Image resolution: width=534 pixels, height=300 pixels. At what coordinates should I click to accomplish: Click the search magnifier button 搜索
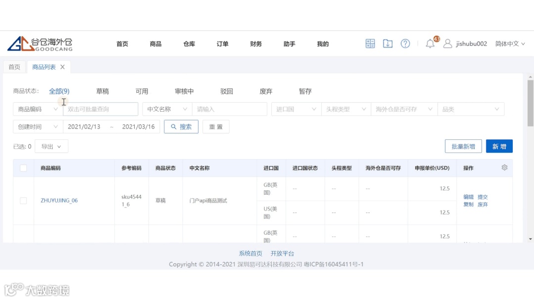[x=181, y=127]
